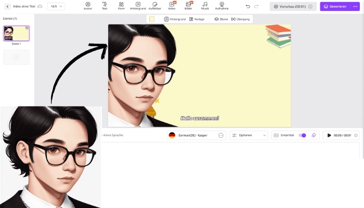Click the Vorschau preview button
The height and width of the screenshot is (208, 364).
point(292,6)
